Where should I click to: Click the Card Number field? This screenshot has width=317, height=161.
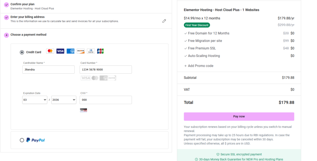(x=106, y=70)
